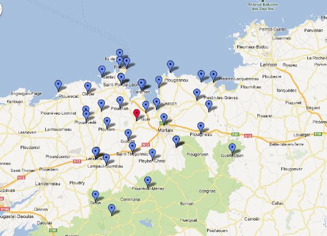This screenshot has height=236, width=327.
Task: Select the blue marker at Pleyber-Christ
Action: point(152,154)
